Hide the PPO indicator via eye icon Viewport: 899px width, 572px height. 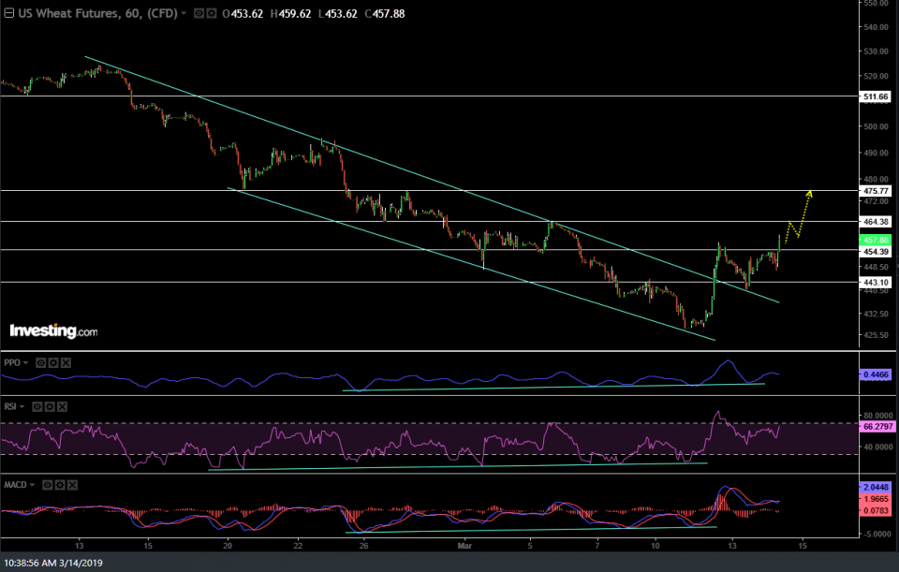click(41, 362)
